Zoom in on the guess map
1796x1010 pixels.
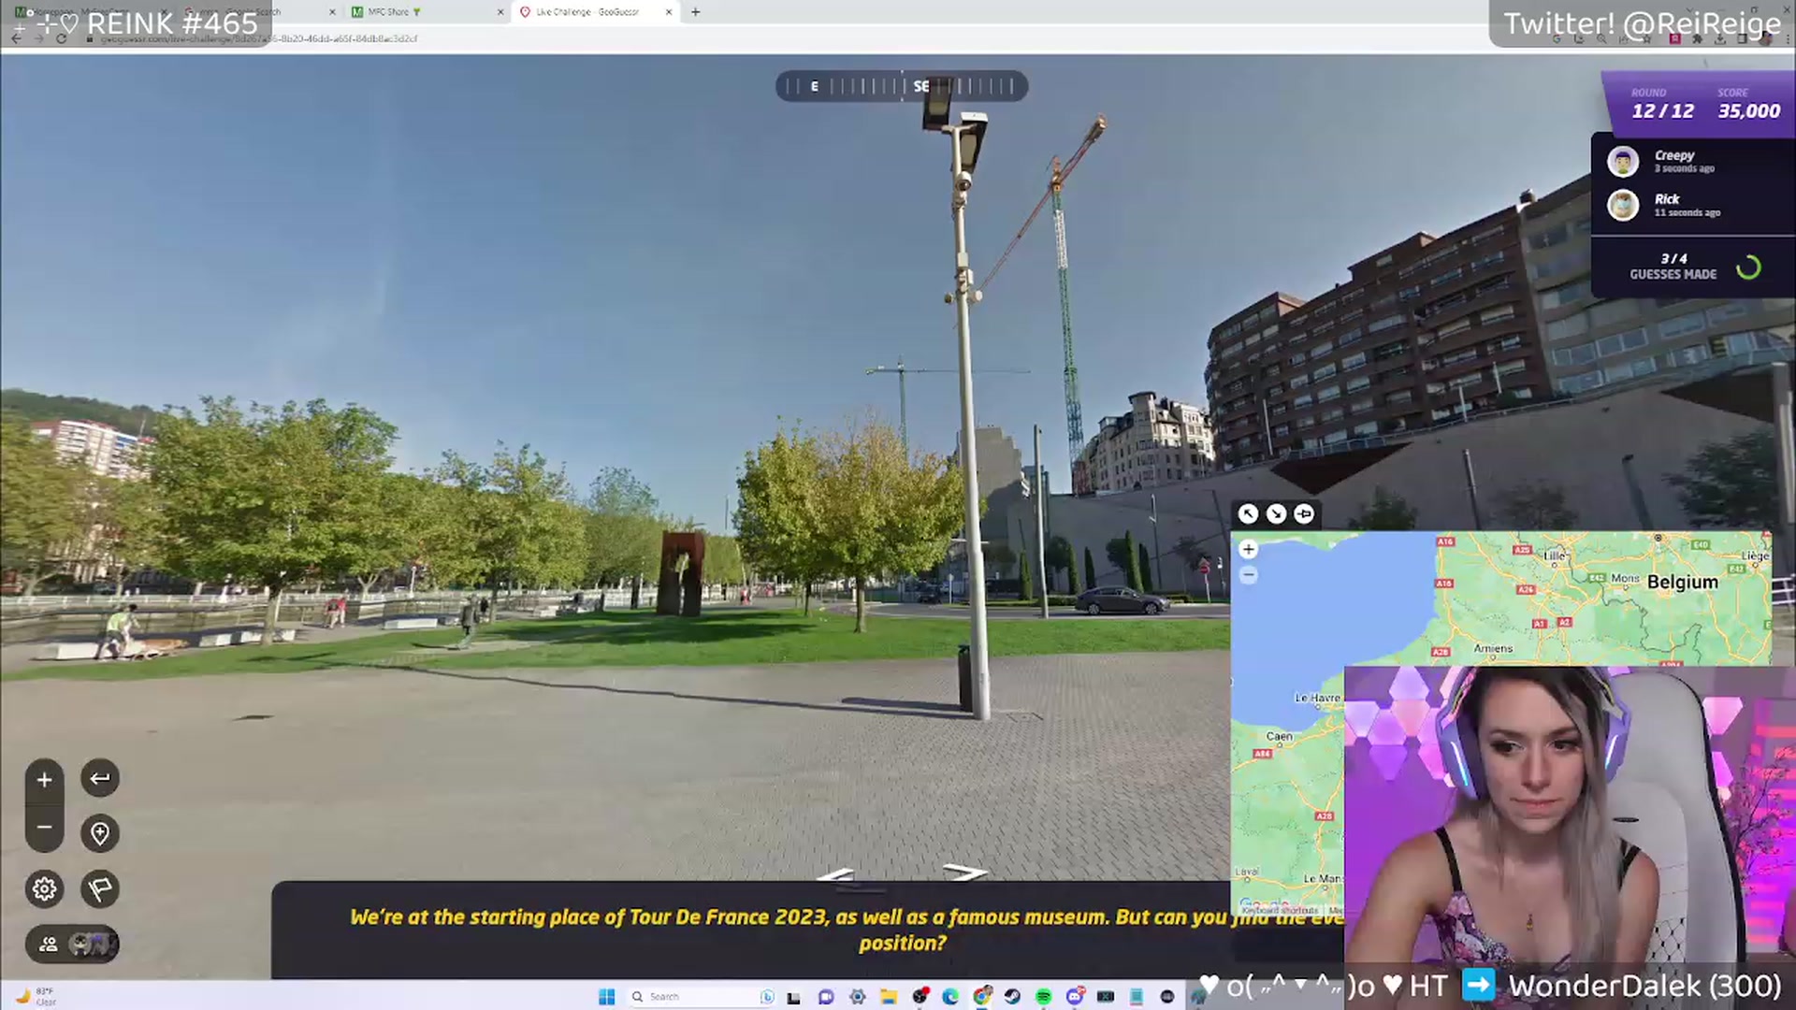point(1248,549)
